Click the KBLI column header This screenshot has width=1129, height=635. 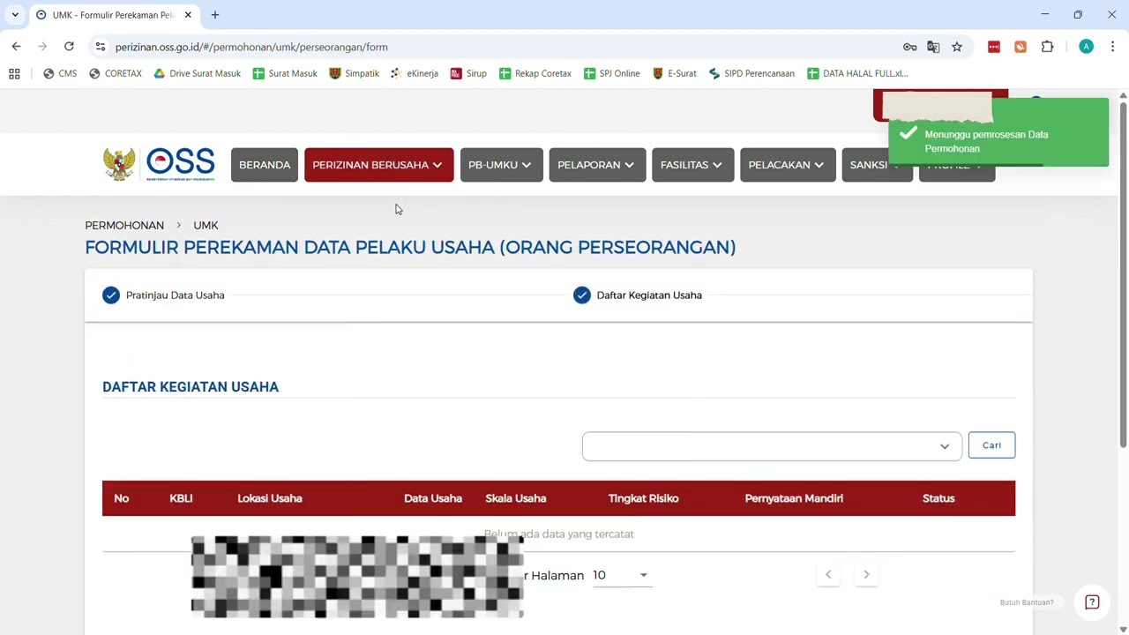(181, 498)
